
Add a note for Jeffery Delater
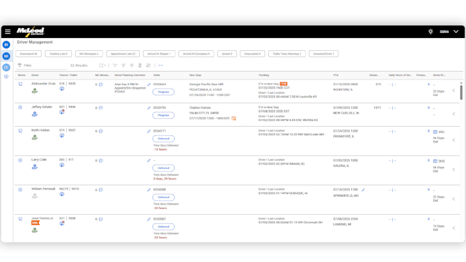tap(20, 107)
